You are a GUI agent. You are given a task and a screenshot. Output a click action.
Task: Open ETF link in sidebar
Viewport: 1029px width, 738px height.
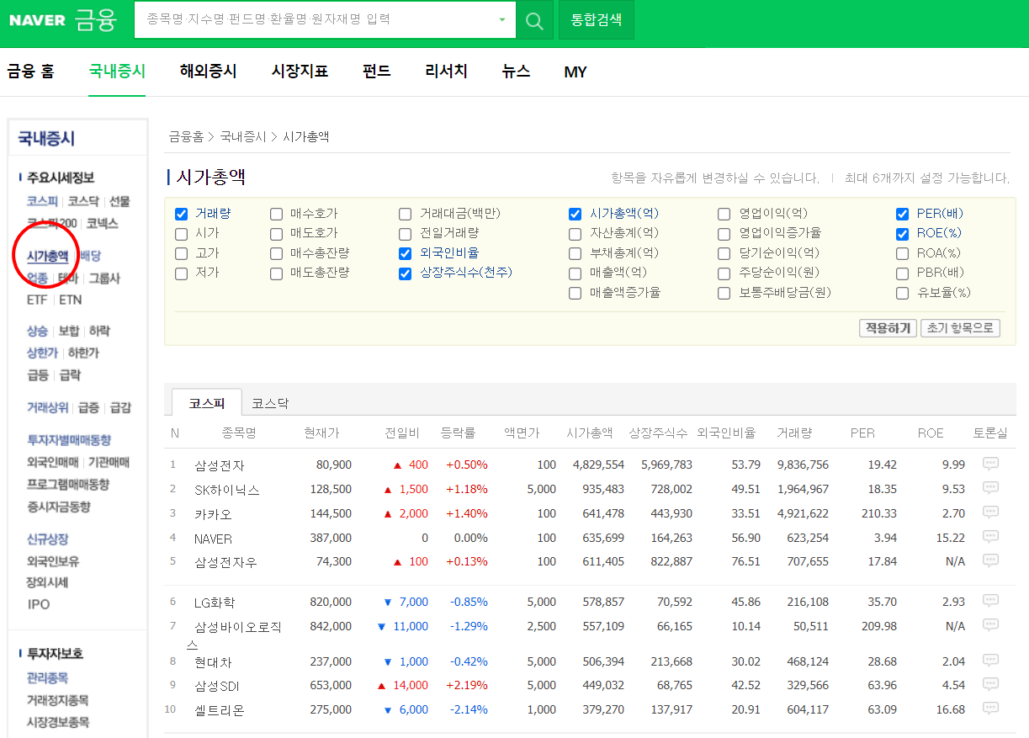[x=37, y=300]
